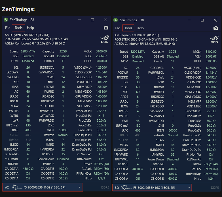
Task: Maximize the right ZenTimings window
Action: tap(202, 20)
